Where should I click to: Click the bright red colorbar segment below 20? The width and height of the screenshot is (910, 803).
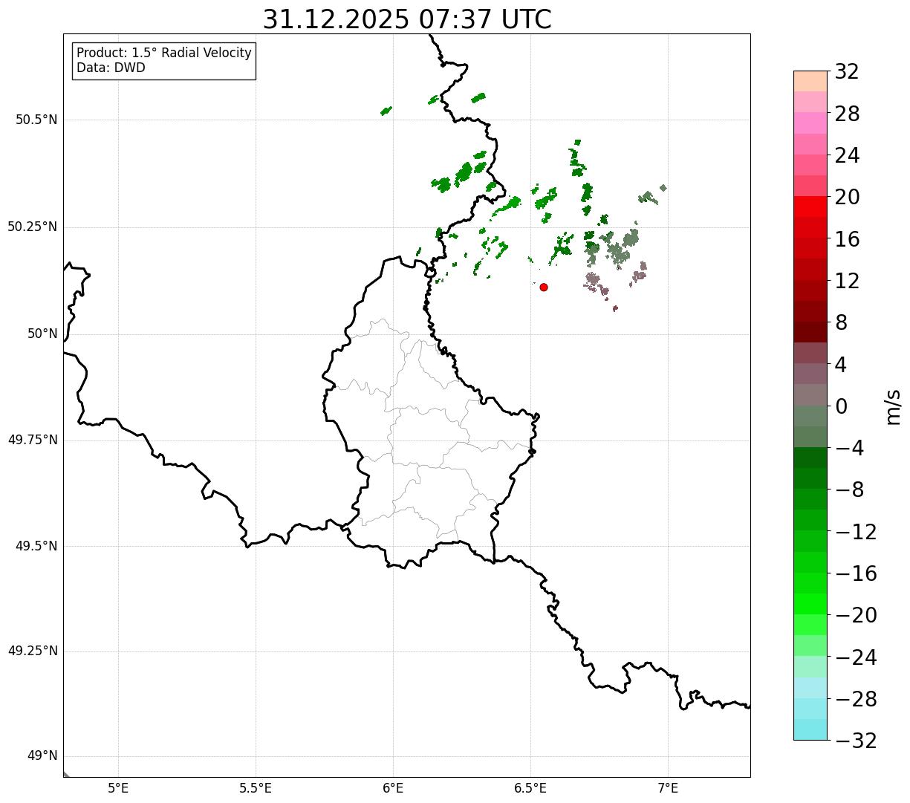(810, 207)
